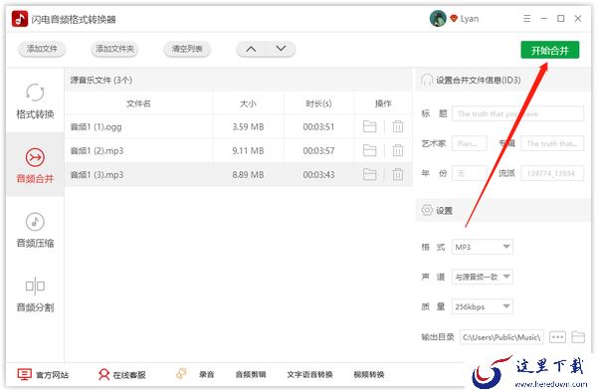The image size is (597, 392).
Task: Open 在线客服 online support link
Action: [121, 374]
